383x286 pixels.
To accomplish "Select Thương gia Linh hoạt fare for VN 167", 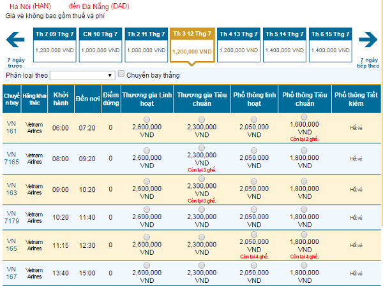I will (x=147, y=266).
